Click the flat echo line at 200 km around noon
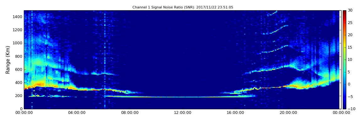This screenshot has width=361, height=127. (x=183, y=97)
